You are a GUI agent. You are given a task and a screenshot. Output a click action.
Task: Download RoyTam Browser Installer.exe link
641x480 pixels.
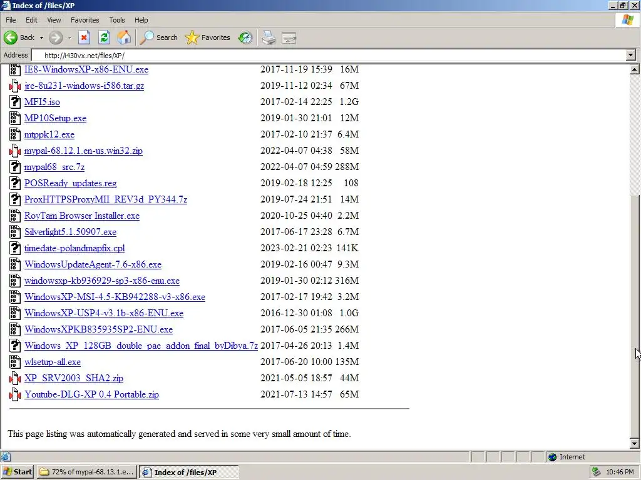pos(82,216)
